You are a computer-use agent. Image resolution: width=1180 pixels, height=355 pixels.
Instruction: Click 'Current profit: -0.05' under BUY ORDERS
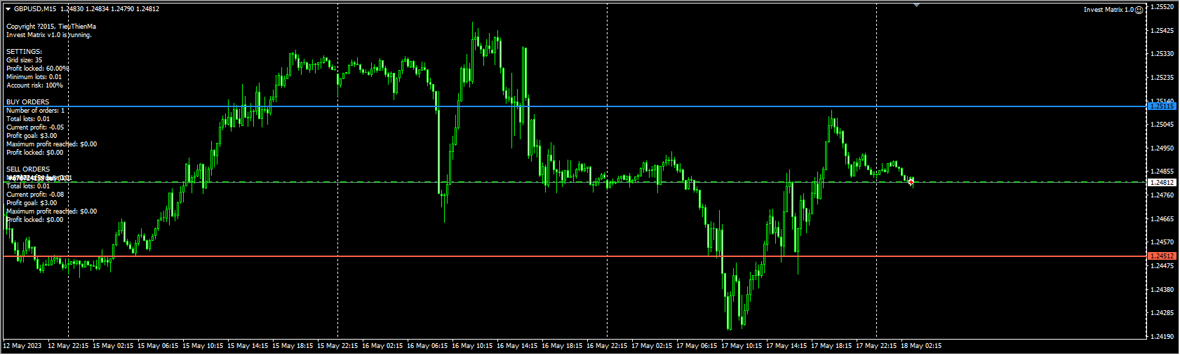tap(35, 127)
